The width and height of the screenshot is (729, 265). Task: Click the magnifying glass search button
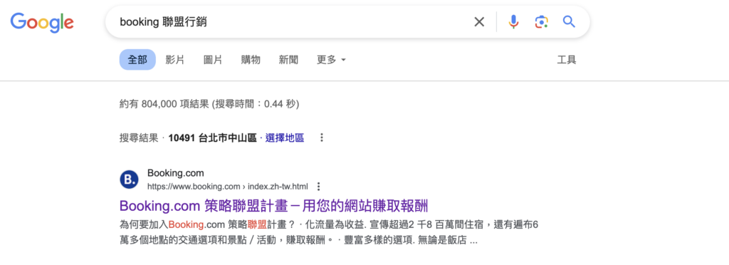click(x=569, y=21)
